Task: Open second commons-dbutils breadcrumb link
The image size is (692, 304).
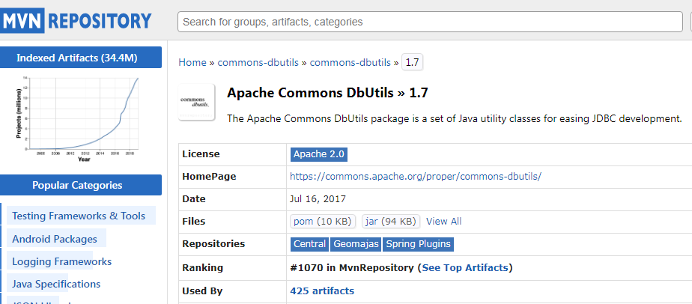Action: (350, 63)
